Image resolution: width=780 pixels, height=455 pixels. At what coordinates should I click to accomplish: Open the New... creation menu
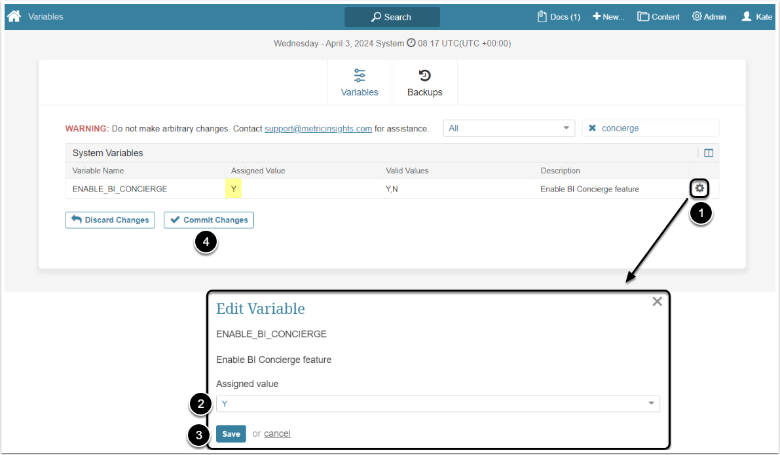point(608,16)
